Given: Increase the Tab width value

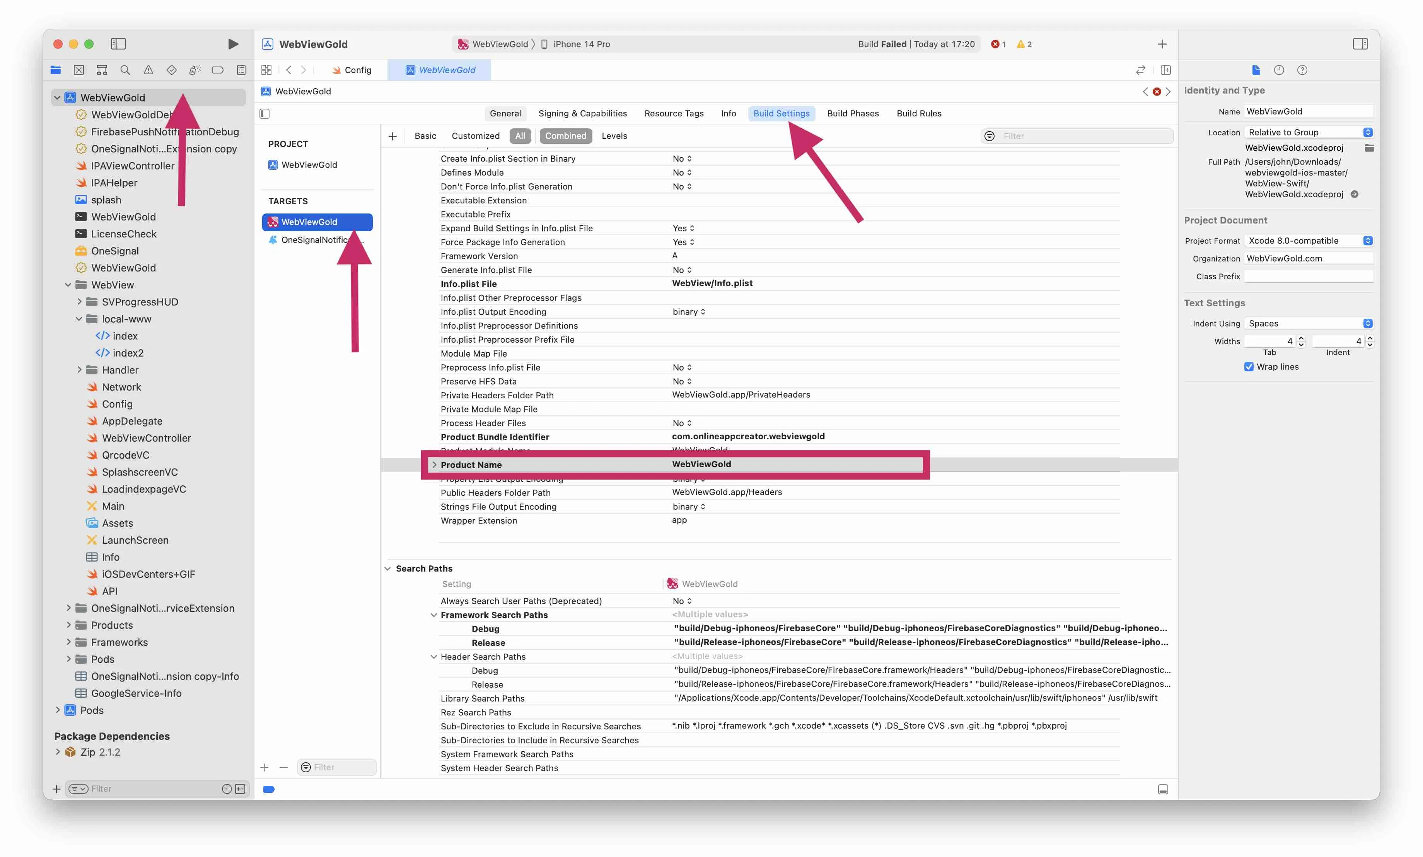Looking at the screenshot, I should click(x=1301, y=338).
